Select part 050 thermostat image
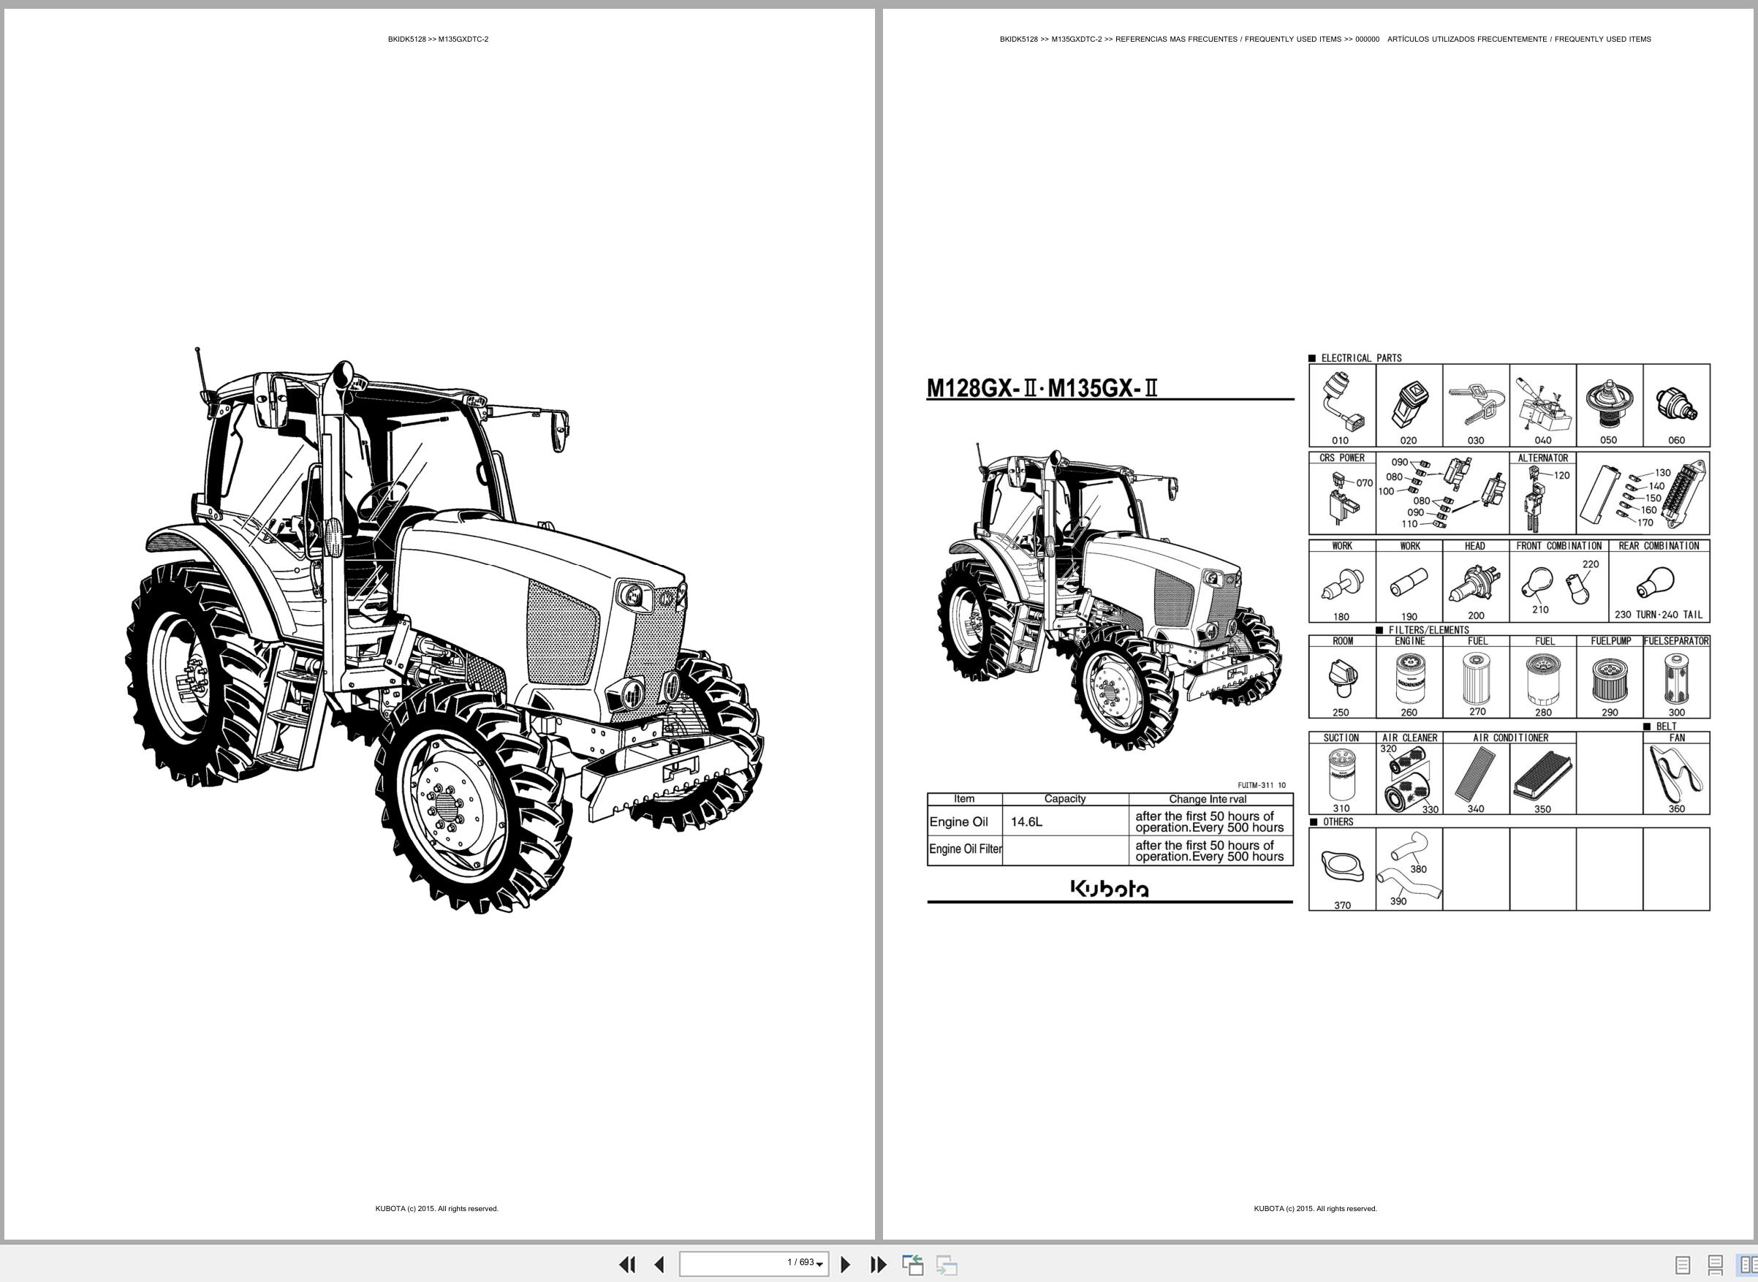 tap(1609, 405)
